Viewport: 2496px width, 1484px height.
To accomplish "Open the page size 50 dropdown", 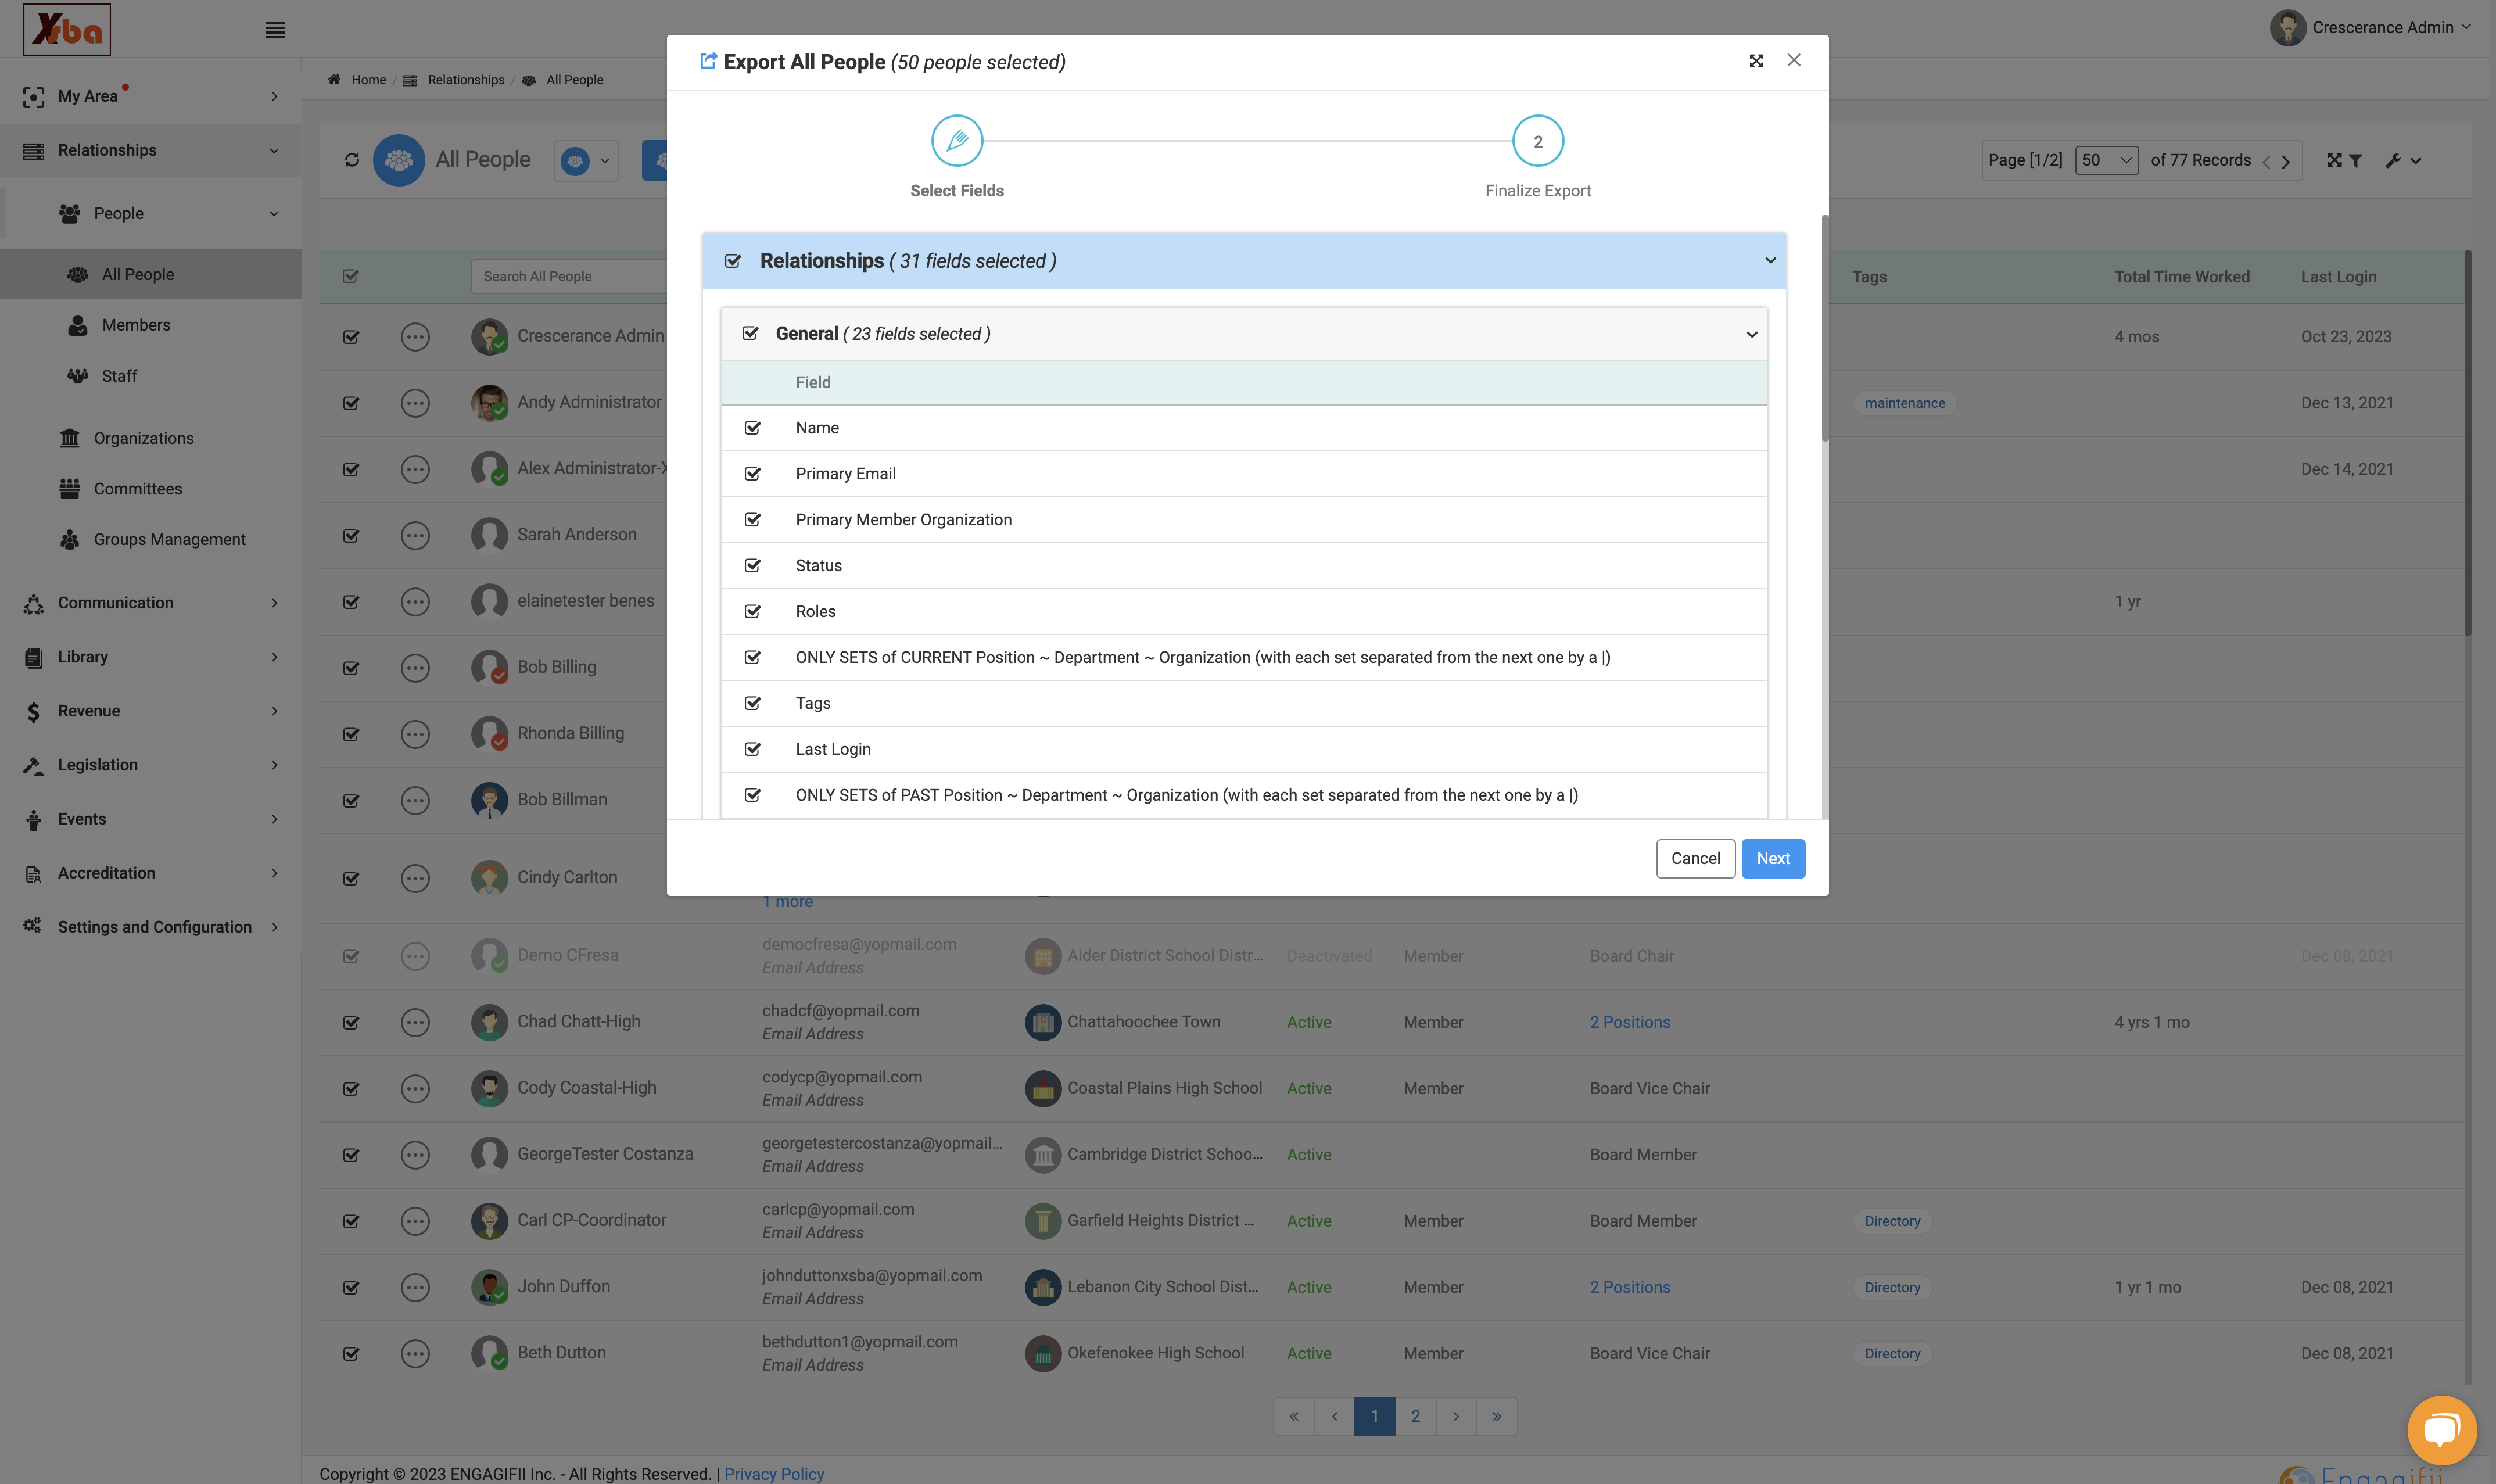I will [x=2106, y=160].
